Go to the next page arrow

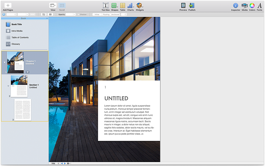pyautogui.click(x=65, y=163)
